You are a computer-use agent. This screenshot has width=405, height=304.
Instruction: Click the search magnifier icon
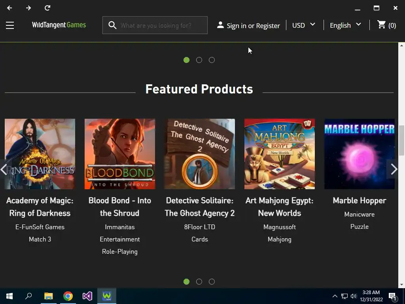tap(112, 25)
